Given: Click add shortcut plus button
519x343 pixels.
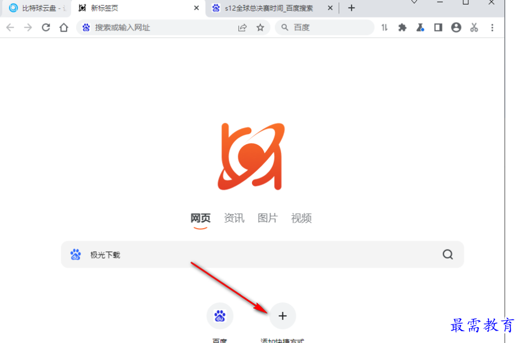Looking at the screenshot, I should point(282,316).
